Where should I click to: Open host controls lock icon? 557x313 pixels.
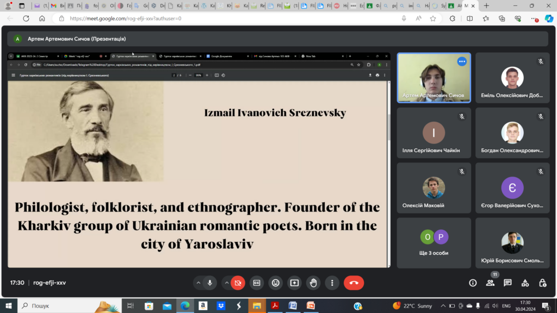[542, 283]
